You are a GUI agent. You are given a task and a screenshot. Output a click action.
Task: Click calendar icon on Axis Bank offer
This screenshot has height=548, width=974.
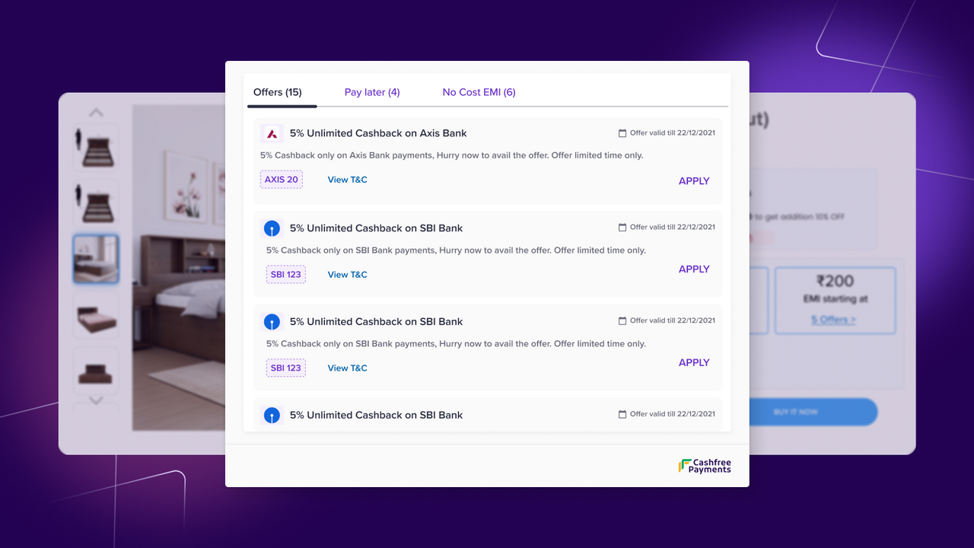coord(622,133)
